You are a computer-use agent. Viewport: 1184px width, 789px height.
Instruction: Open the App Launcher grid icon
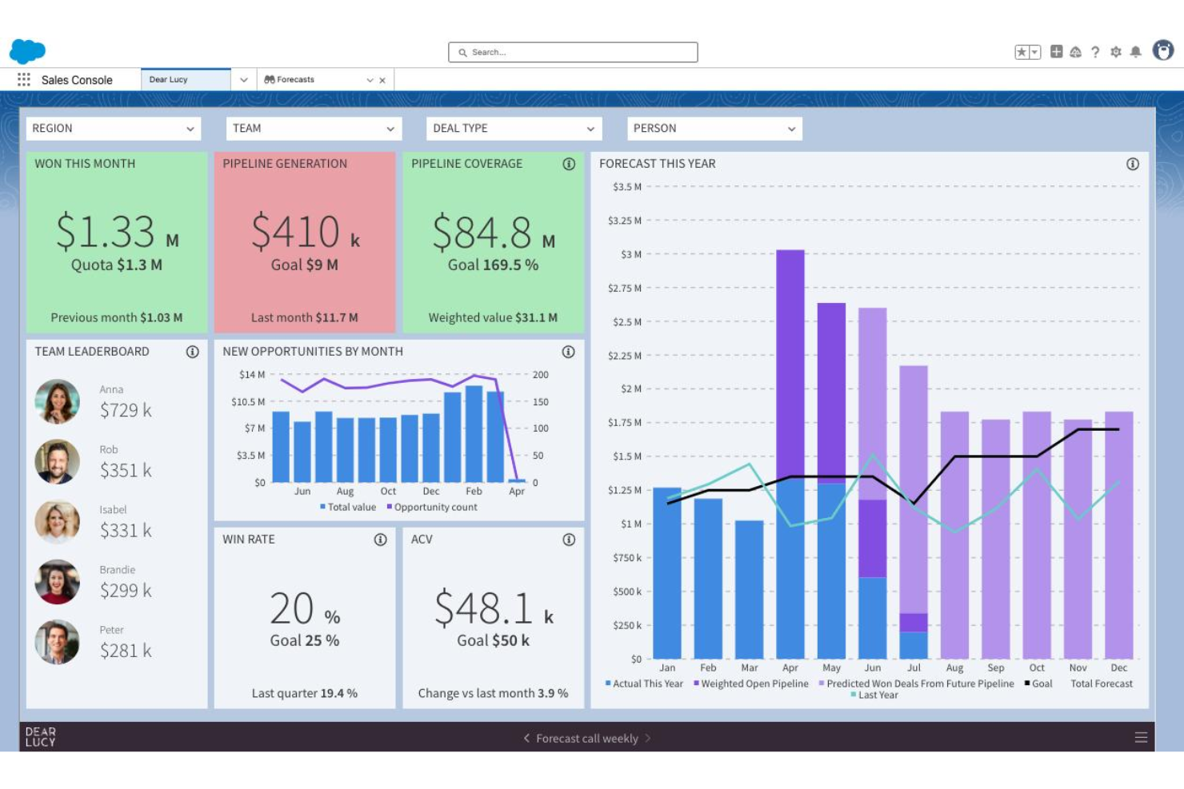(24, 79)
